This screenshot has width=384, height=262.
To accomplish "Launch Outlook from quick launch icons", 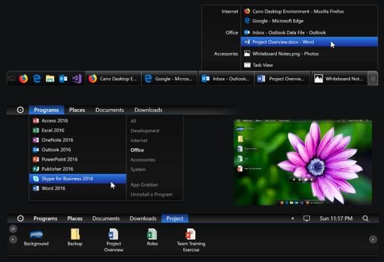I will pyautogui.click(x=63, y=79).
